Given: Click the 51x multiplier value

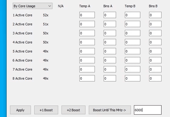Looking at the screenshot, I should click(x=46, y=24).
